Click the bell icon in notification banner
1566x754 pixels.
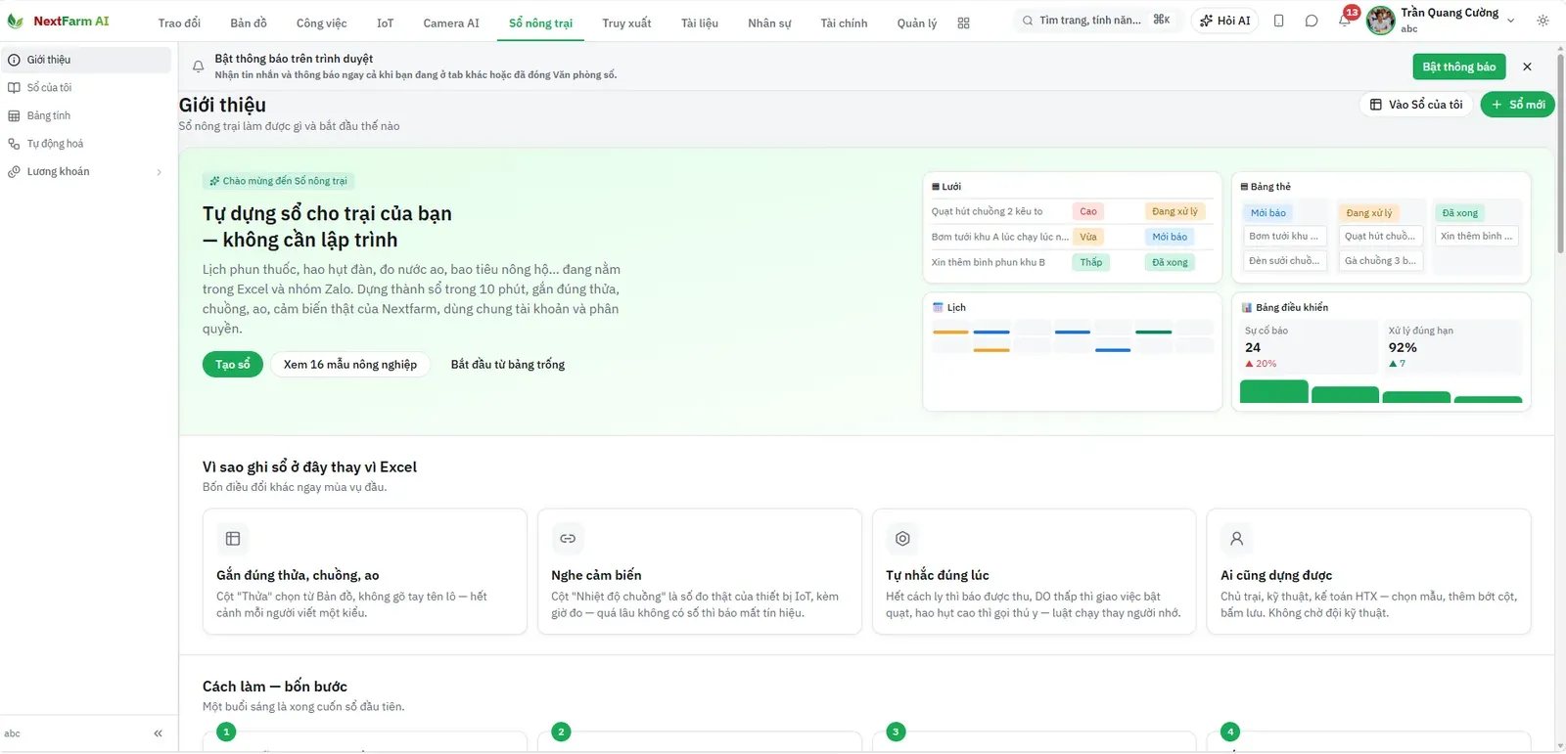tap(199, 67)
